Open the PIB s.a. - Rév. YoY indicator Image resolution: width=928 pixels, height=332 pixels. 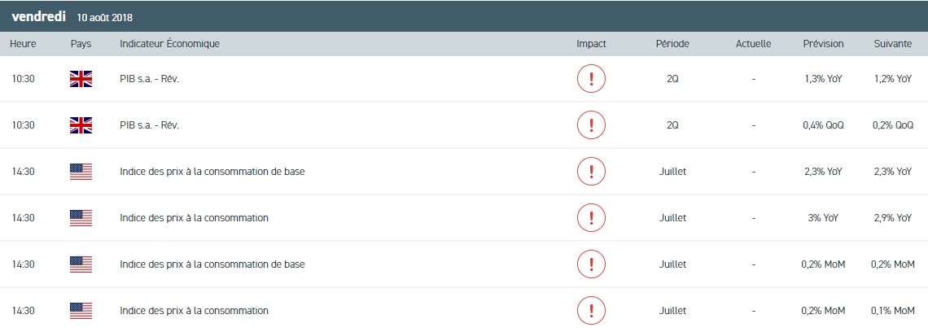click(x=149, y=79)
